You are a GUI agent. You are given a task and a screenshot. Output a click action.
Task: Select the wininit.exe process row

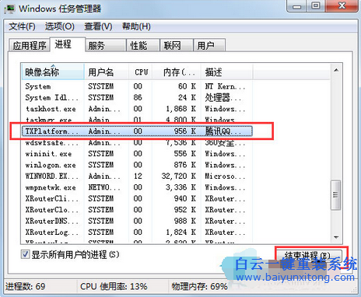(x=137, y=154)
